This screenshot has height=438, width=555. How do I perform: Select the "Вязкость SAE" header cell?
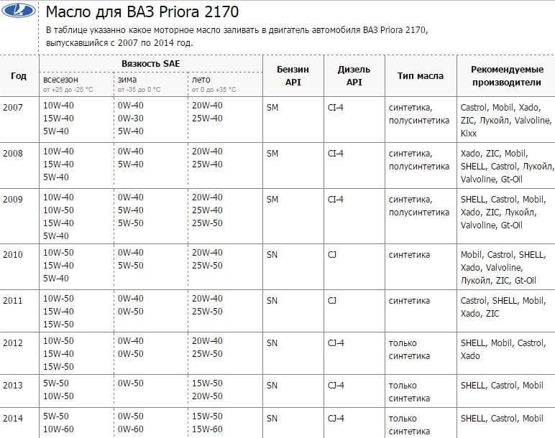tap(151, 64)
